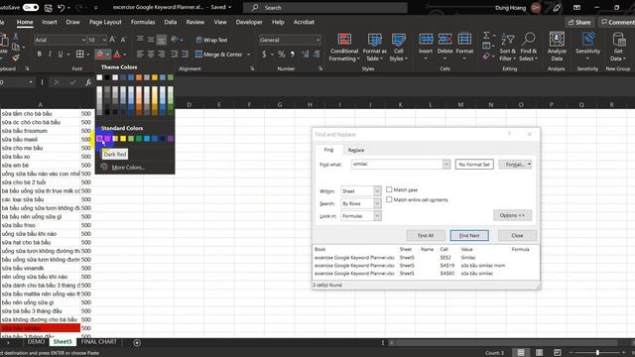
Task: Click the Options << button
Action: coord(512,215)
